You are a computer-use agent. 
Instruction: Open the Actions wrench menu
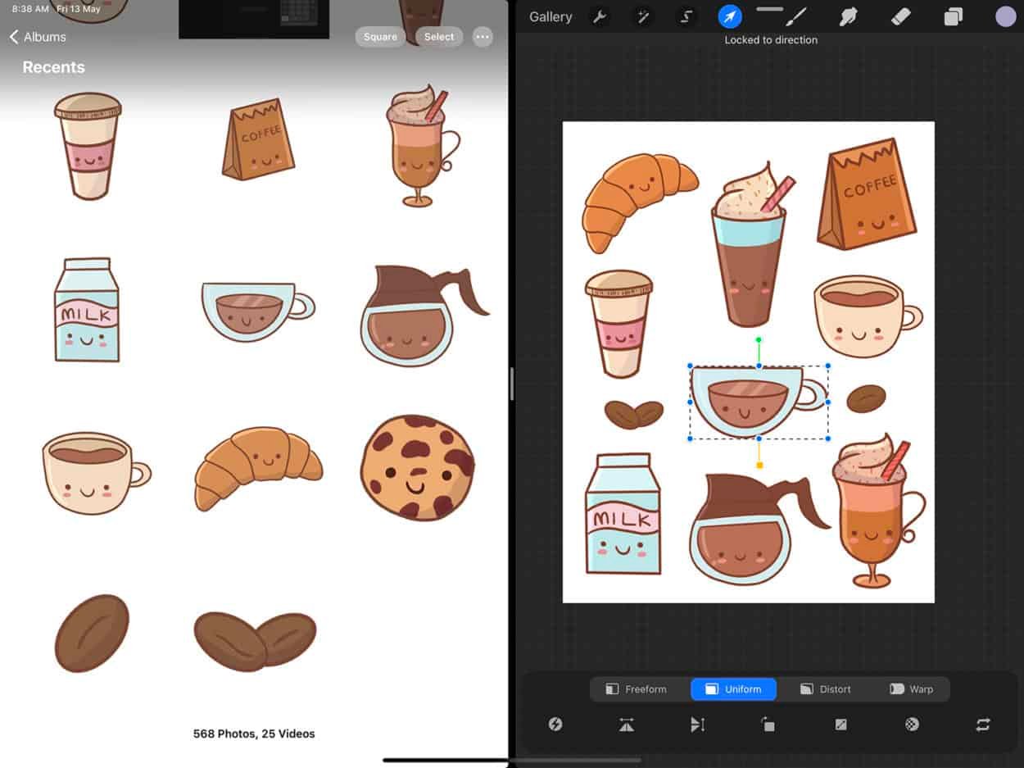[x=600, y=17]
